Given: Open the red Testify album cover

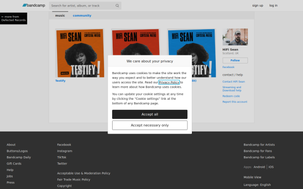Looking at the screenshot, I should [135, 42].
